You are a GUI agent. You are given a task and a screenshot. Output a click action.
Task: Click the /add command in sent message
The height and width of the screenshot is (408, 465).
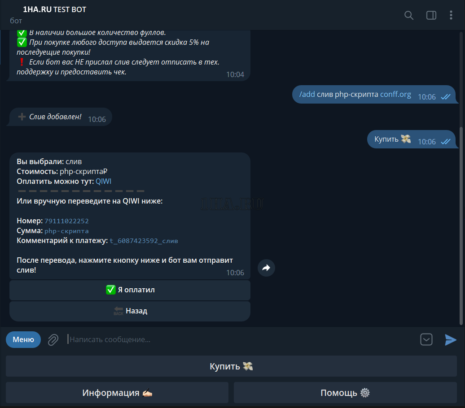pyautogui.click(x=307, y=94)
